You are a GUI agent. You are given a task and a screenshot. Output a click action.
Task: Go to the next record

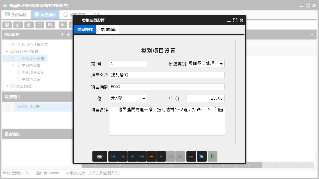coord(132,156)
